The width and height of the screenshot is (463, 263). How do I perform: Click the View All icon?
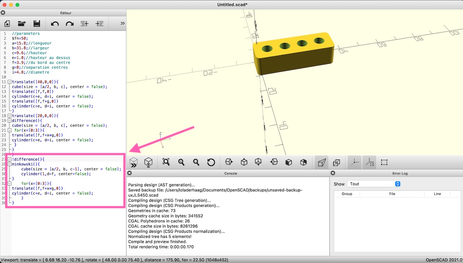pyautogui.click(x=166, y=162)
